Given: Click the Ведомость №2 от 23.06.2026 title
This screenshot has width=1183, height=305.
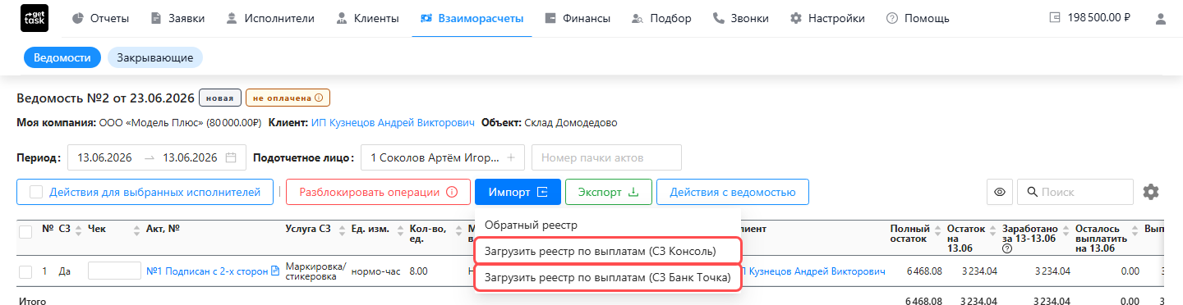Looking at the screenshot, I should pos(105,98).
